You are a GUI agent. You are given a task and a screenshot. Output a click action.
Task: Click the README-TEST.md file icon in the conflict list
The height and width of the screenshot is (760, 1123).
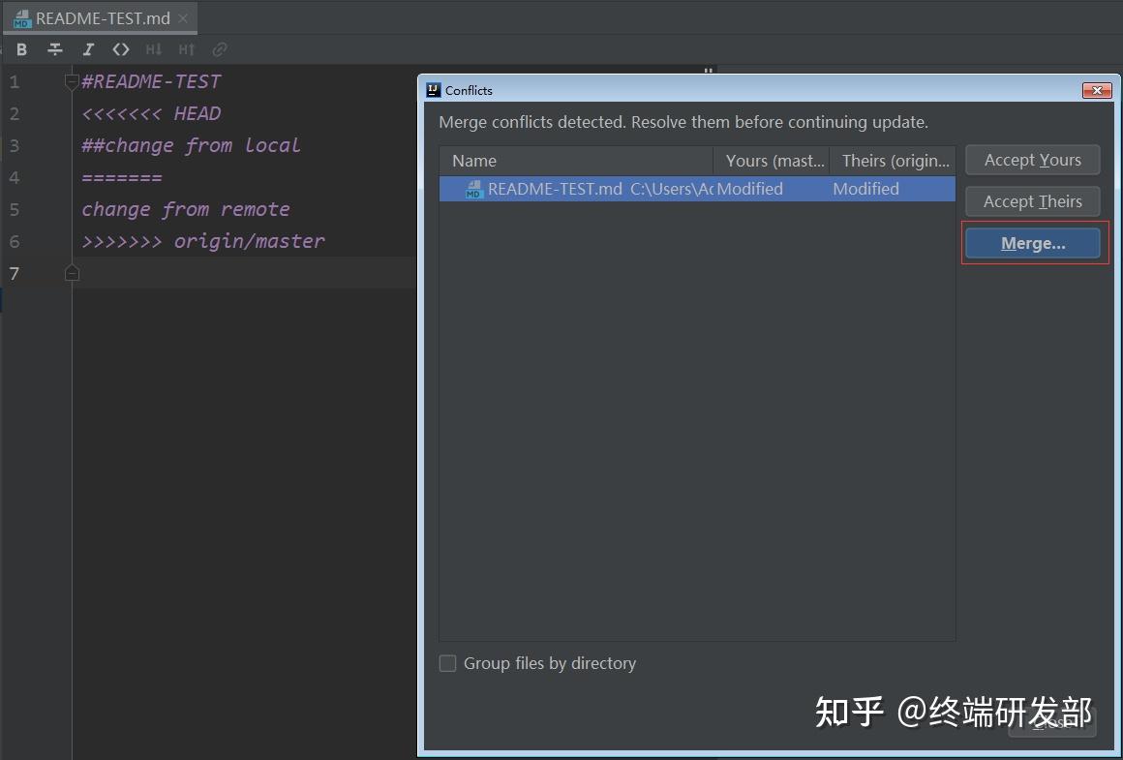(x=474, y=189)
